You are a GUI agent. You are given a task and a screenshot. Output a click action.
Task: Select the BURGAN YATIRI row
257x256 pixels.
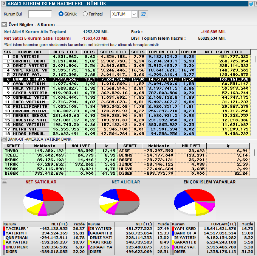tap(127, 111)
